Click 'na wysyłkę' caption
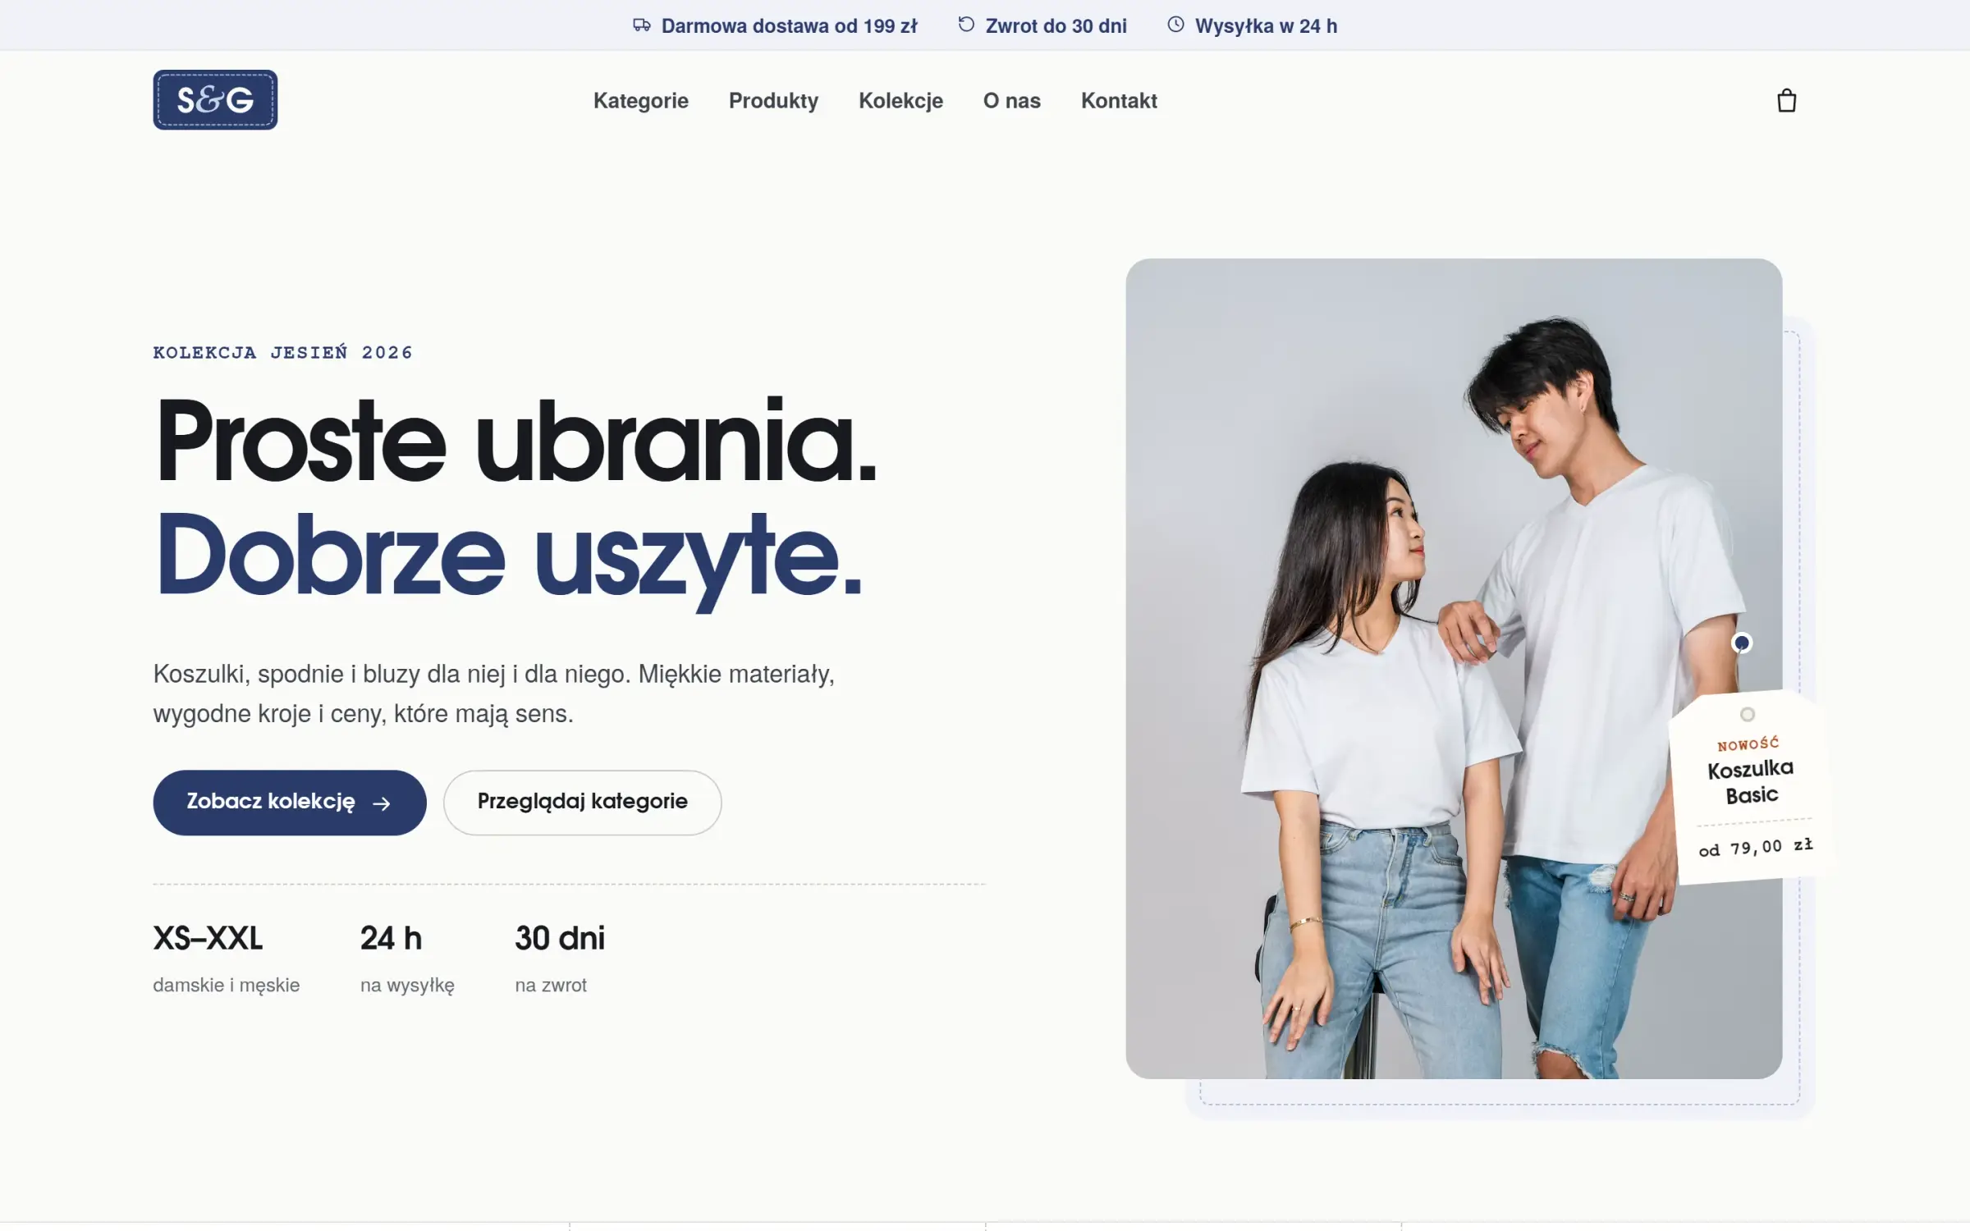Screen dimensions: 1970x1231 pos(407,985)
